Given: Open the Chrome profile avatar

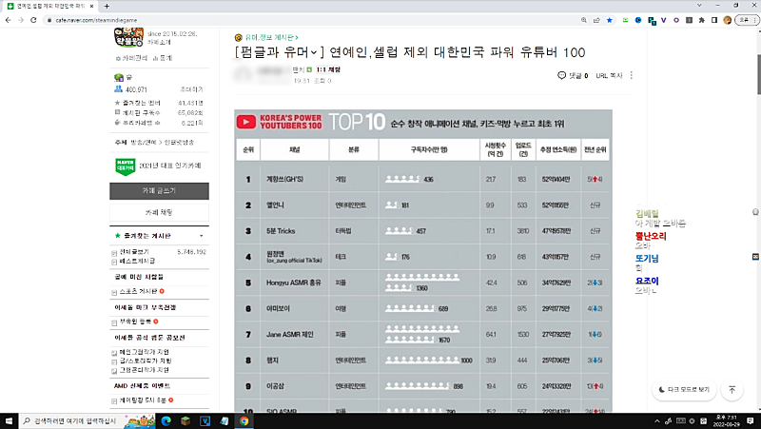Looking at the screenshot, I should point(727,20).
